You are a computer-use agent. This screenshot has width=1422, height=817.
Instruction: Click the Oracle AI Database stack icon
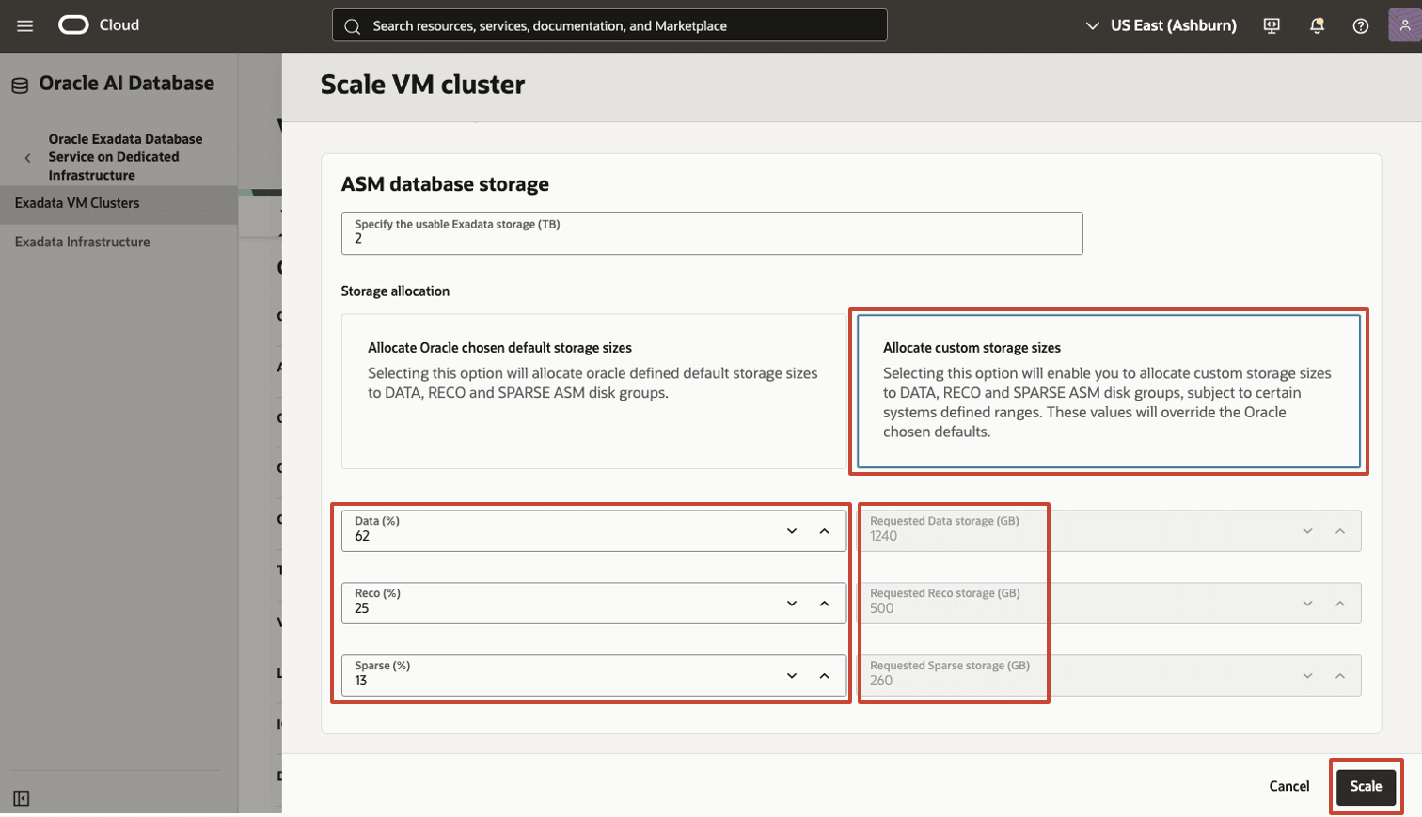pyautogui.click(x=20, y=86)
